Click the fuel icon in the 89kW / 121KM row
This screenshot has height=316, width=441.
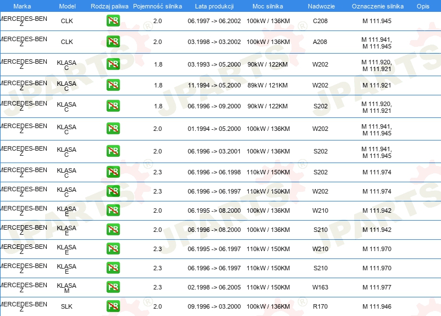[x=113, y=85]
